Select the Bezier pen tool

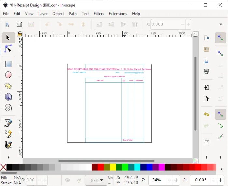pos(8,123)
